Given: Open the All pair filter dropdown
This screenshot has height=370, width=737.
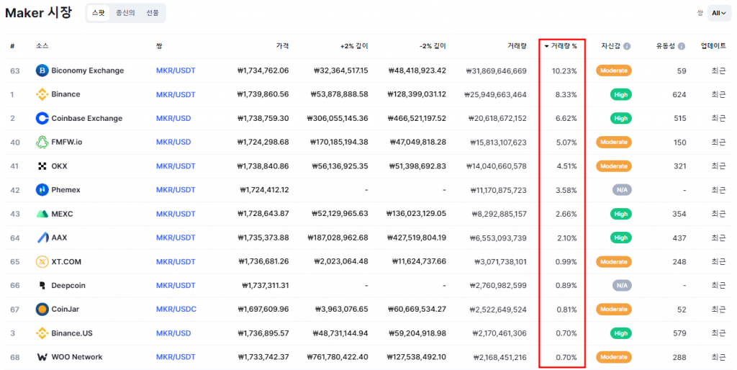Looking at the screenshot, I should click(719, 13).
